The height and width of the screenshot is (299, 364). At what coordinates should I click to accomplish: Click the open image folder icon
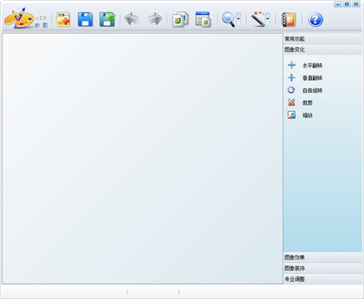(63, 20)
